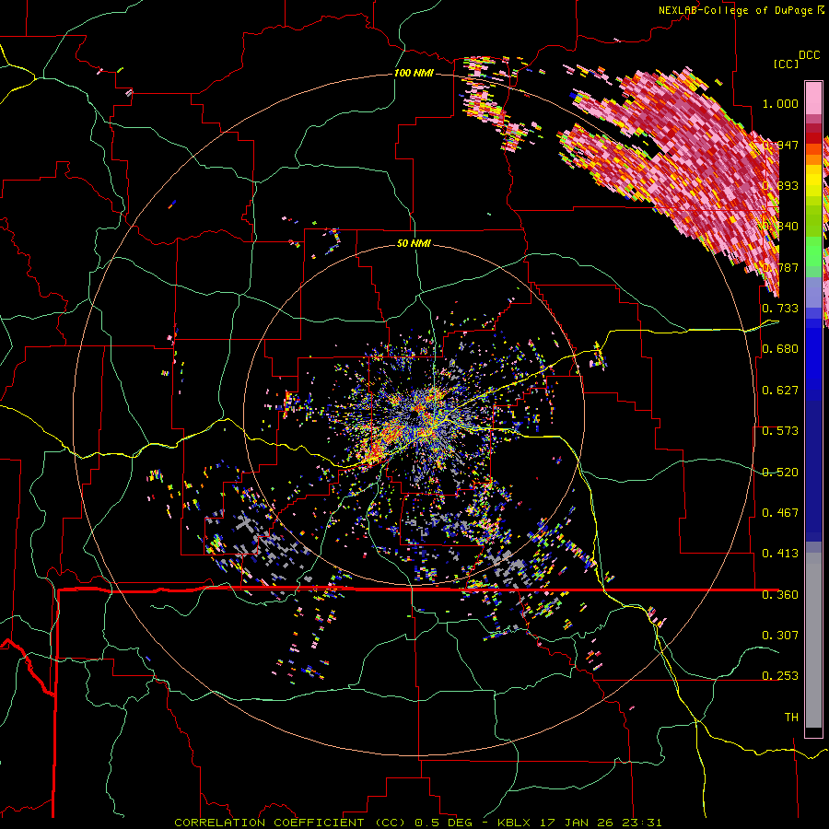Click the radar site at the range rings' center
The height and width of the screenshot is (829, 829).
tap(414, 415)
